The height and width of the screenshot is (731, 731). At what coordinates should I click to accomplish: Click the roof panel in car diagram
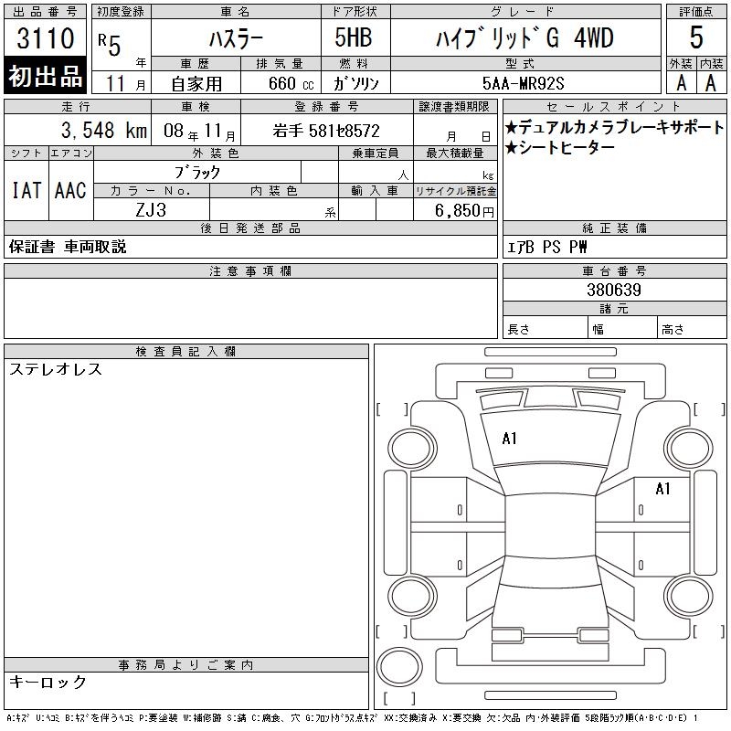click(x=550, y=524)
